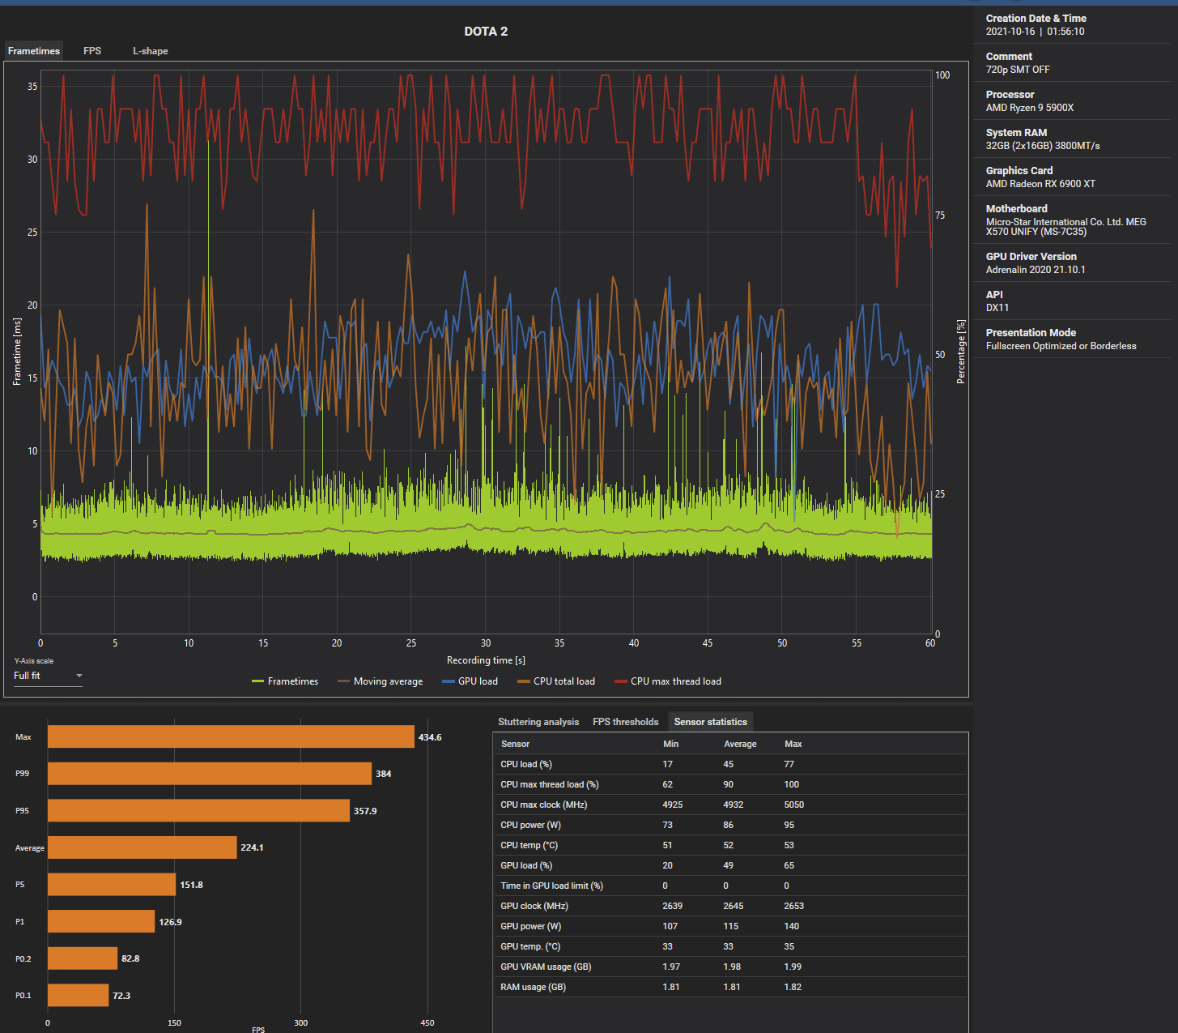Click the MEG X570 UNIFY motherboard entry
Screen dimensions: 1178x1033
point(1066,227)
